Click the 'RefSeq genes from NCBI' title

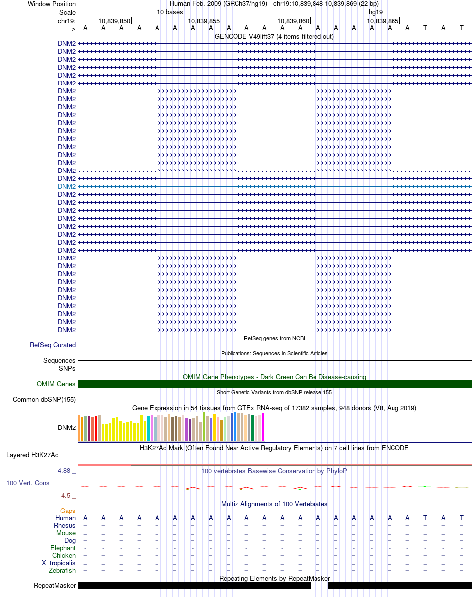coord(274,338)
